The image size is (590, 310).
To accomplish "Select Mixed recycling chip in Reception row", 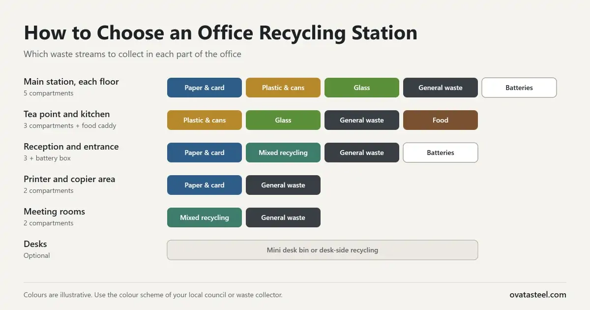I will click(283, 153).
